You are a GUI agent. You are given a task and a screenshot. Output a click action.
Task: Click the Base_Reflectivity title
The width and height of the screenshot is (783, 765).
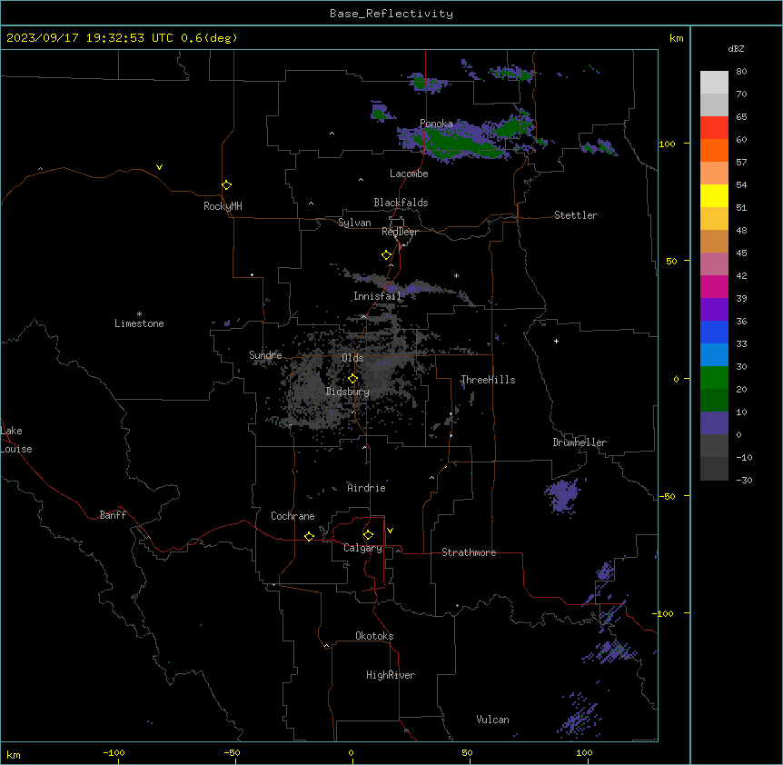point(391,14)
